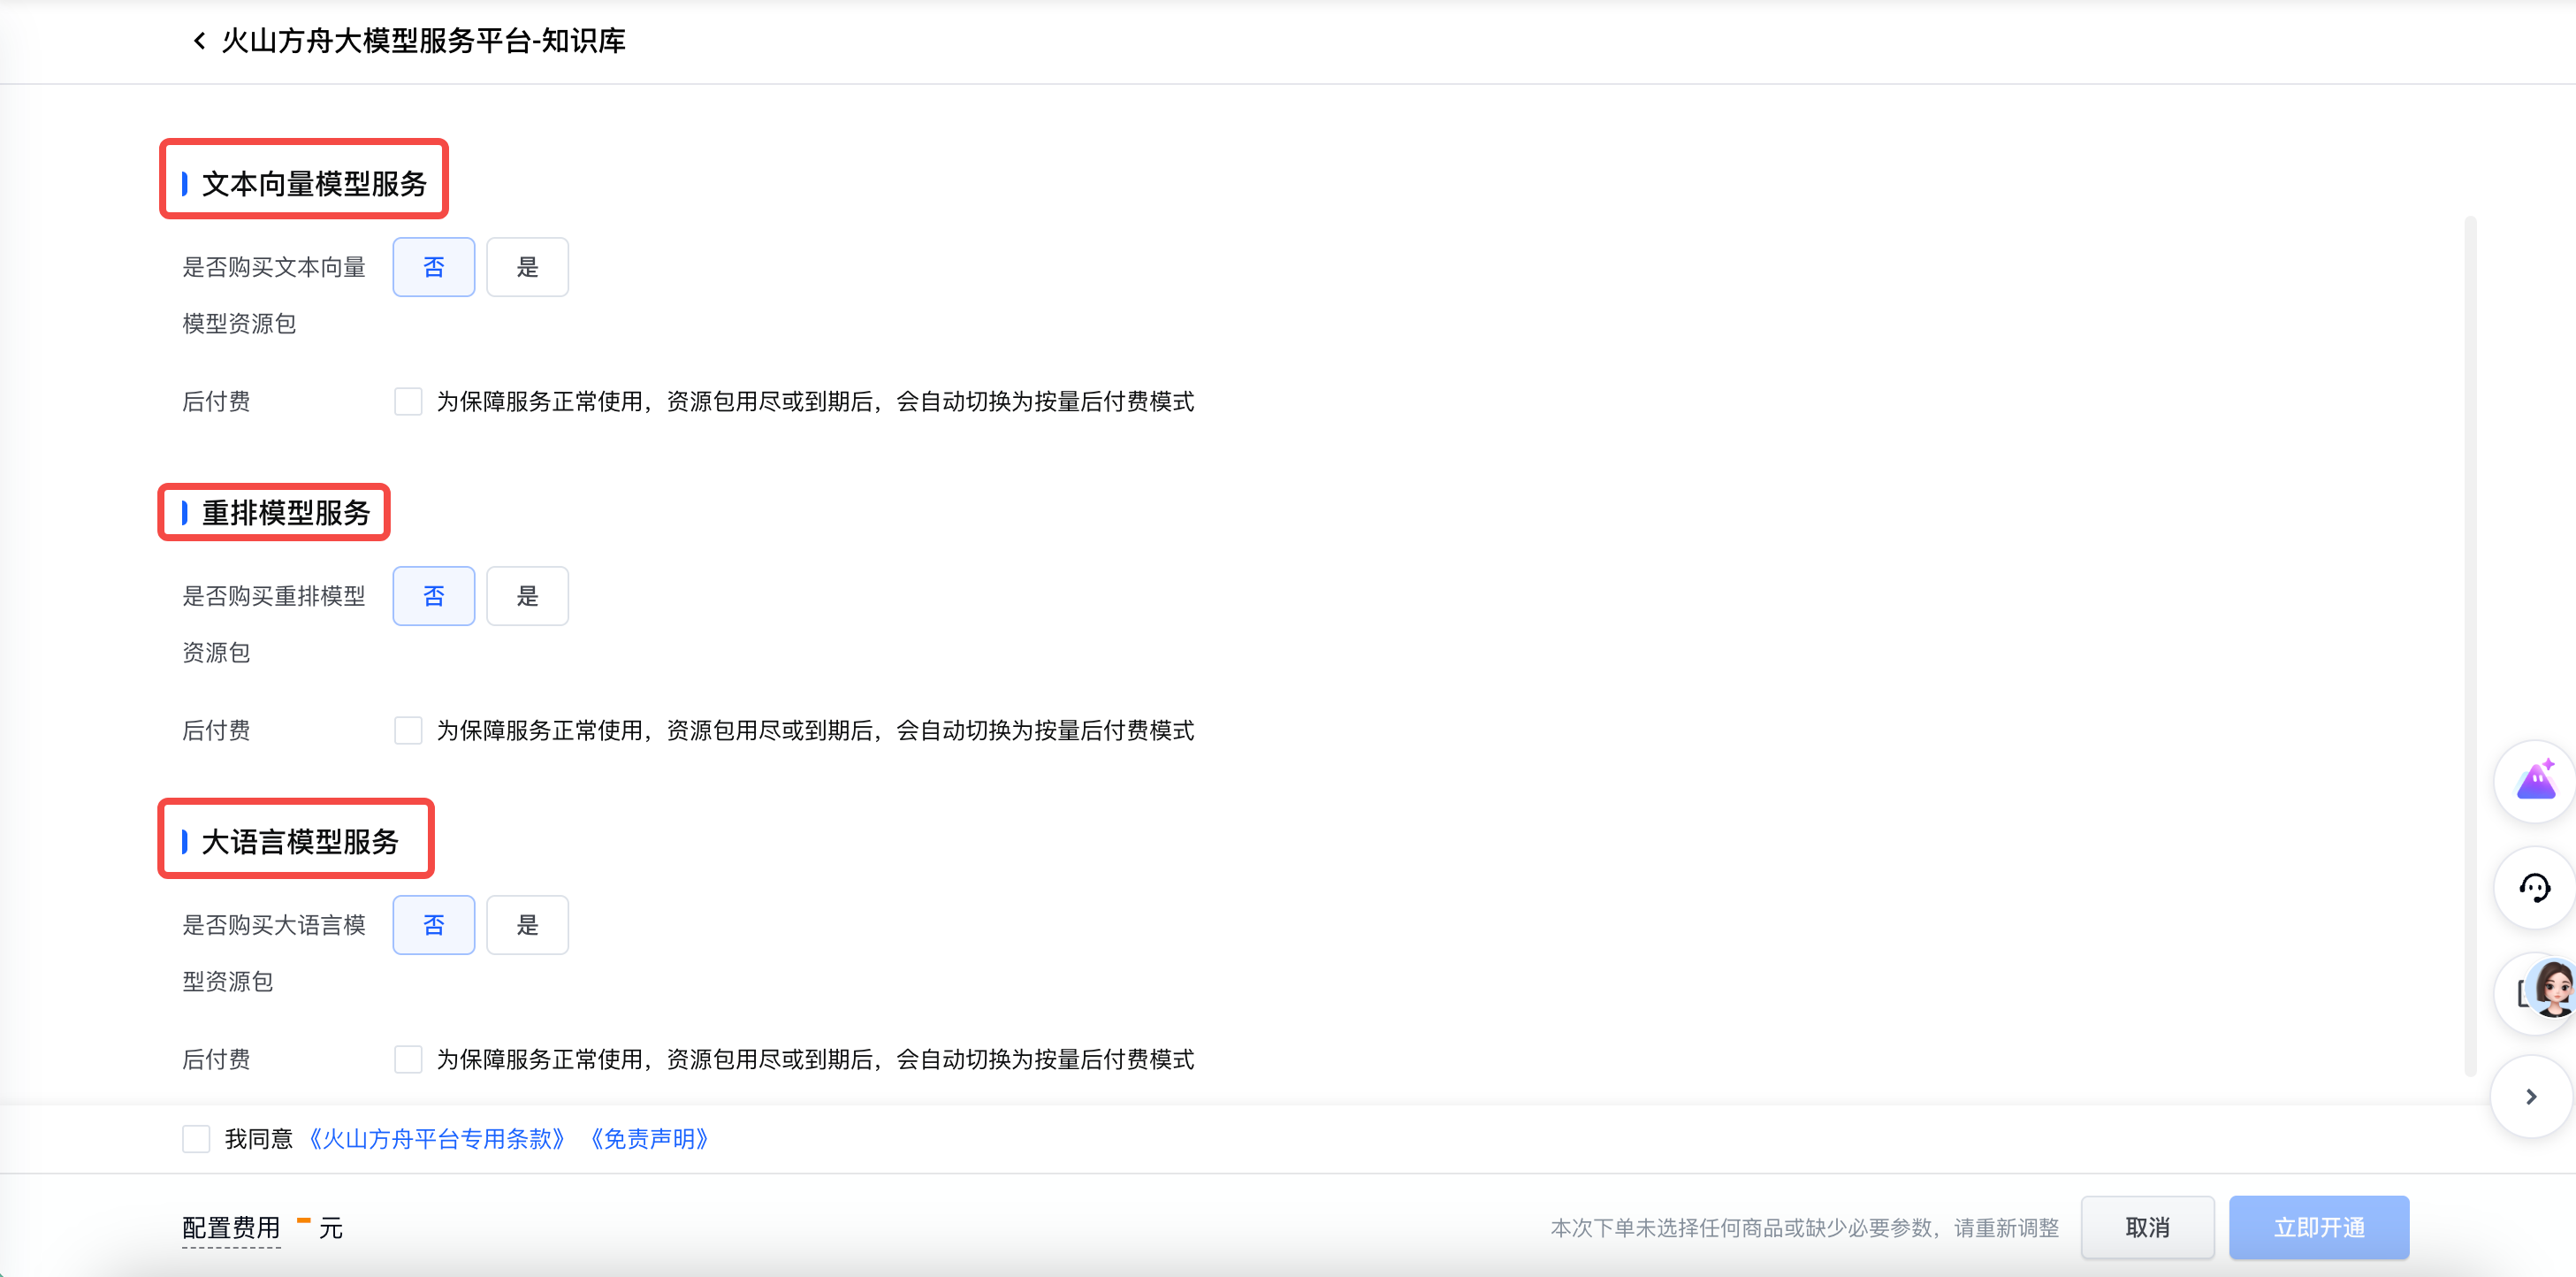
Task: Open the 免责声明 link
Action: click(649, 1139)
